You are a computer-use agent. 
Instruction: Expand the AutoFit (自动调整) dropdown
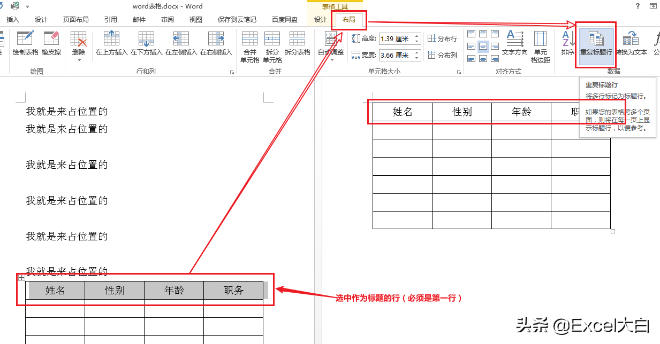coord(331,60)
